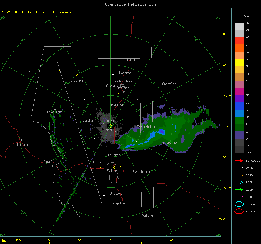Click the Limestone label
261x244 pixels.
click(x=55, y=112)
